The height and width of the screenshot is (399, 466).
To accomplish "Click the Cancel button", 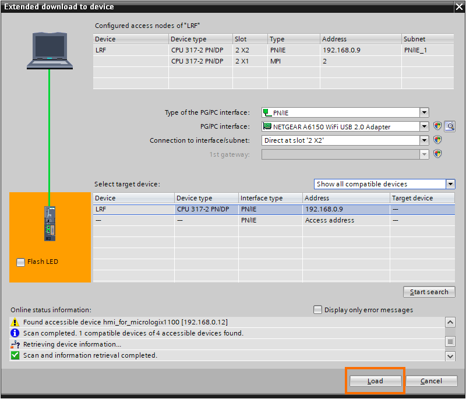I will tap(431, 380).
